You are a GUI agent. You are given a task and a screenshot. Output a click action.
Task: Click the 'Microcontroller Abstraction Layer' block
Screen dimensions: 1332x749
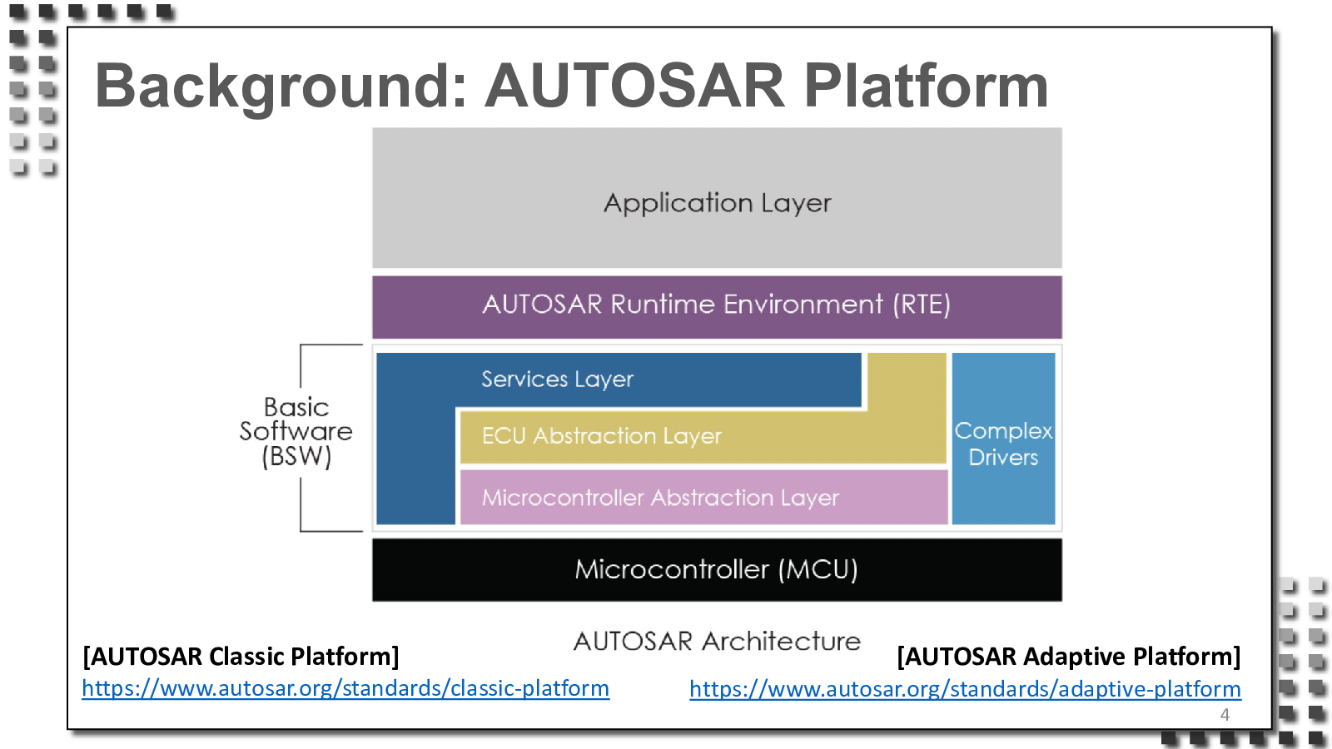(x=703, y=497)
